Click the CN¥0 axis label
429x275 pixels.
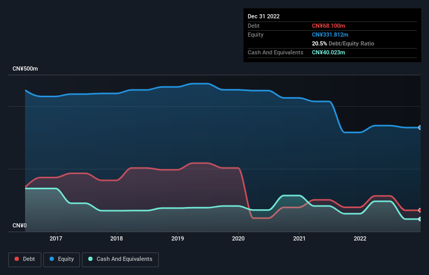(x=20, y=225)
